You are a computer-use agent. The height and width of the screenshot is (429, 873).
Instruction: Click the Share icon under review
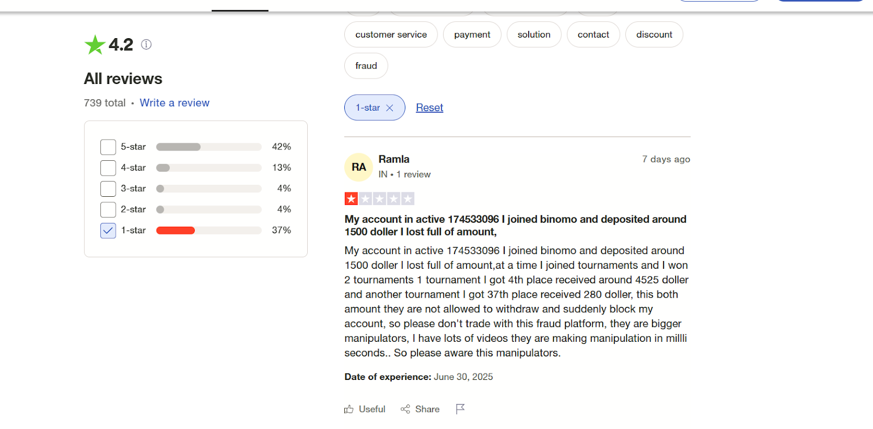point(405,409)
